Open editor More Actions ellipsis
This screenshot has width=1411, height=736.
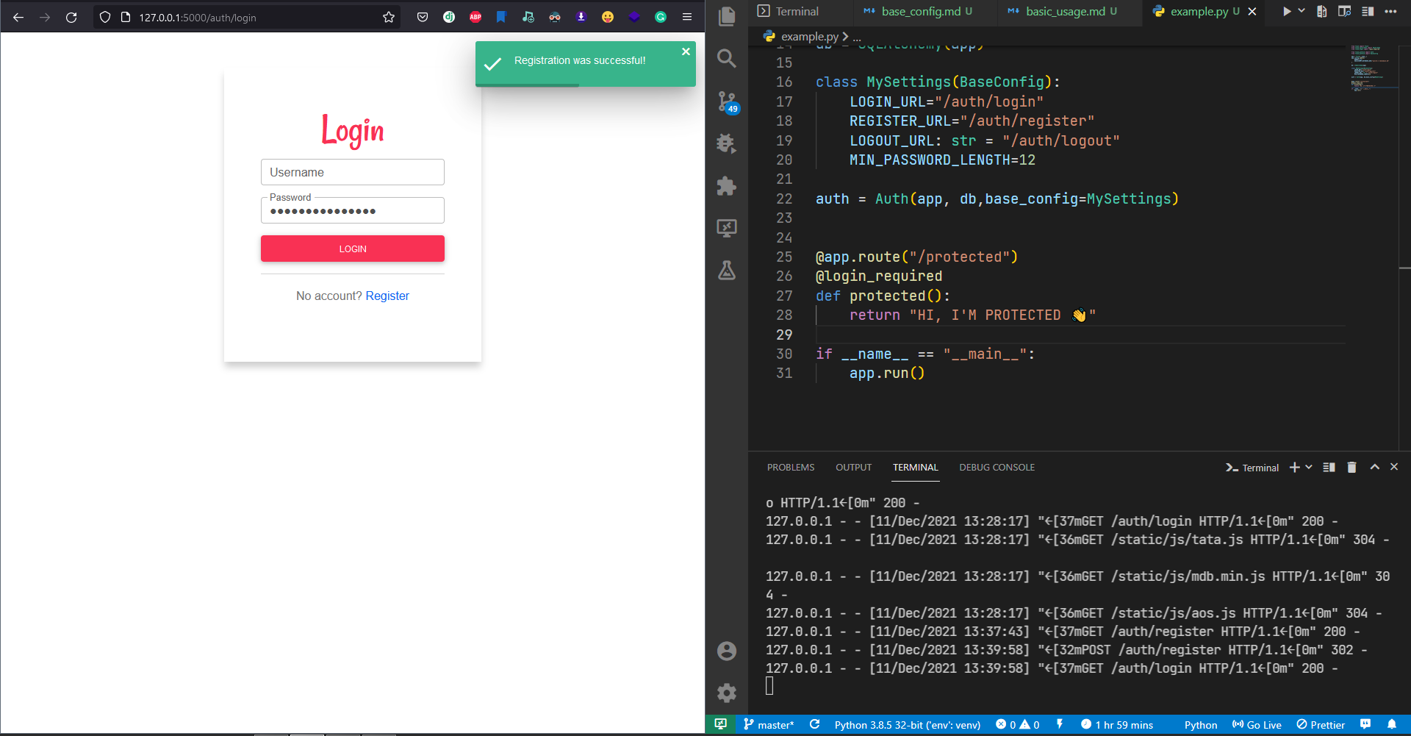[1390, 11]
